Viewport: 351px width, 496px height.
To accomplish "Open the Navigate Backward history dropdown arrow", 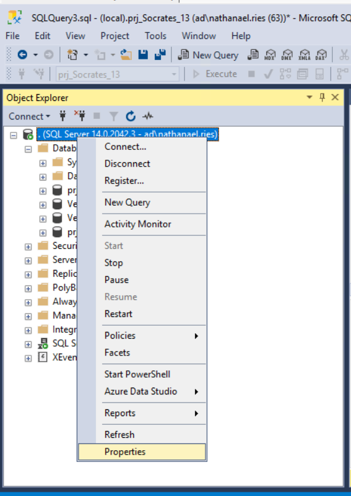I will tap(35, 55).
